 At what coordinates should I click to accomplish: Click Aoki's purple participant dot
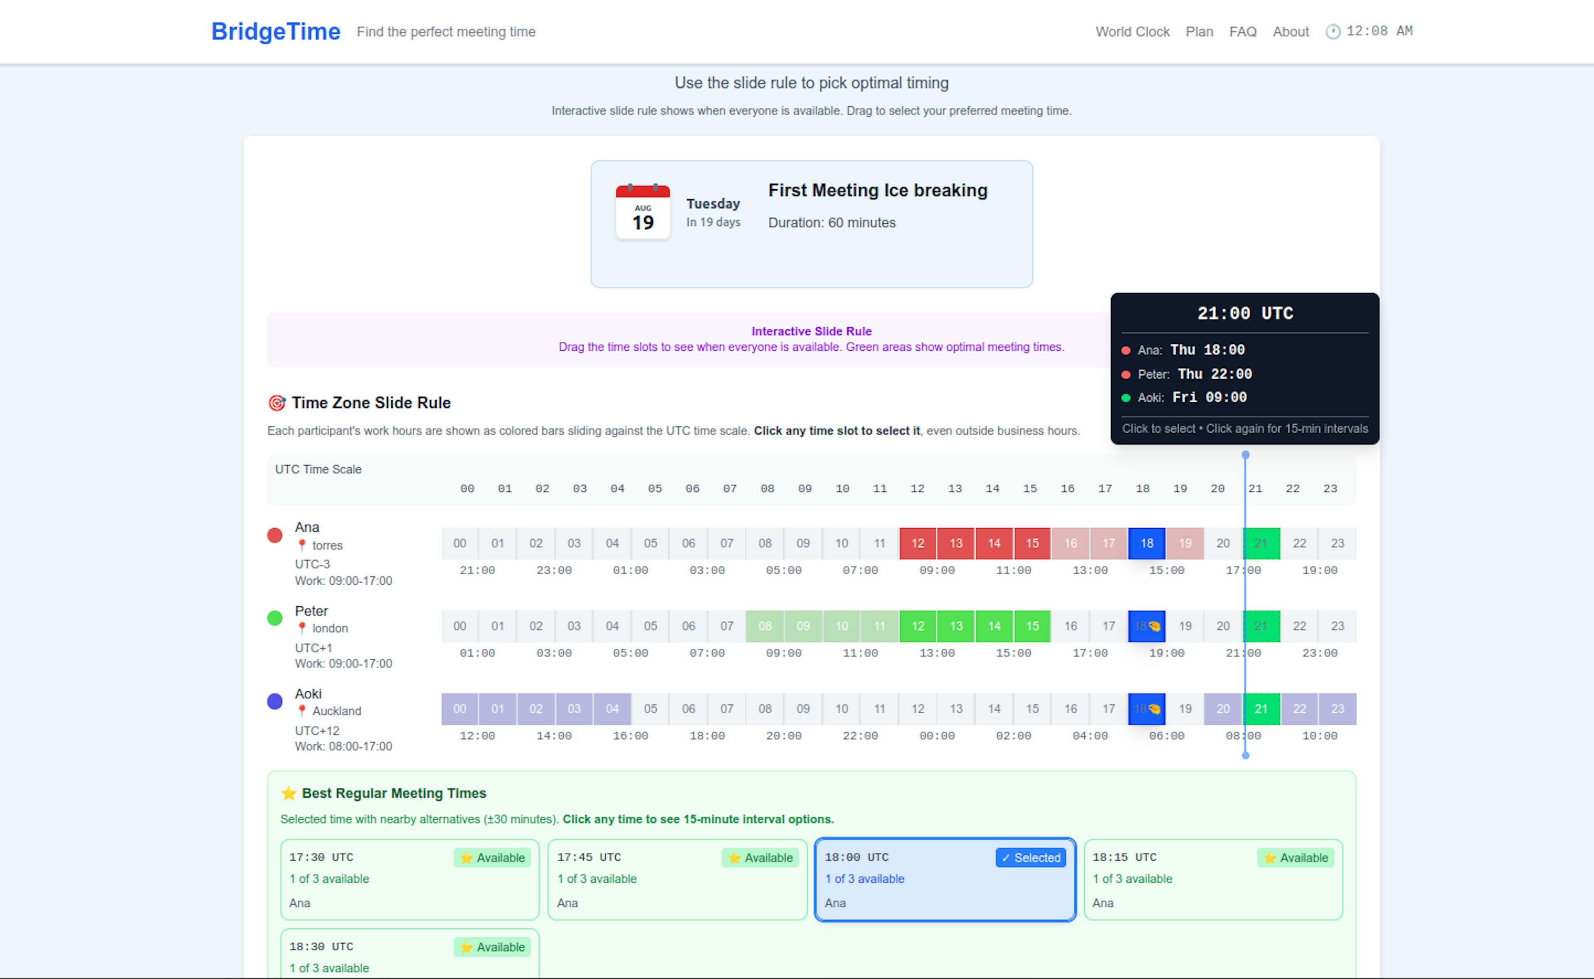[274, 701]
